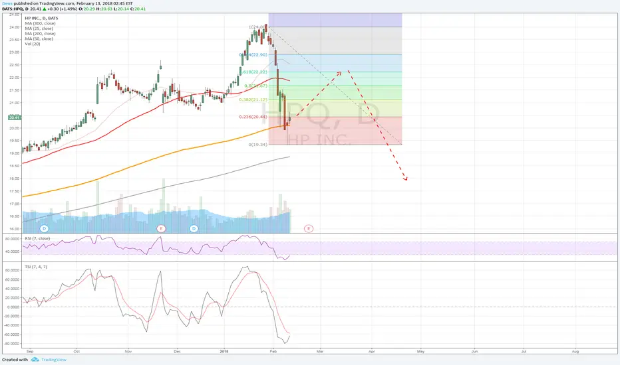Click the '19.00' price axis label

tap(15, 153)
